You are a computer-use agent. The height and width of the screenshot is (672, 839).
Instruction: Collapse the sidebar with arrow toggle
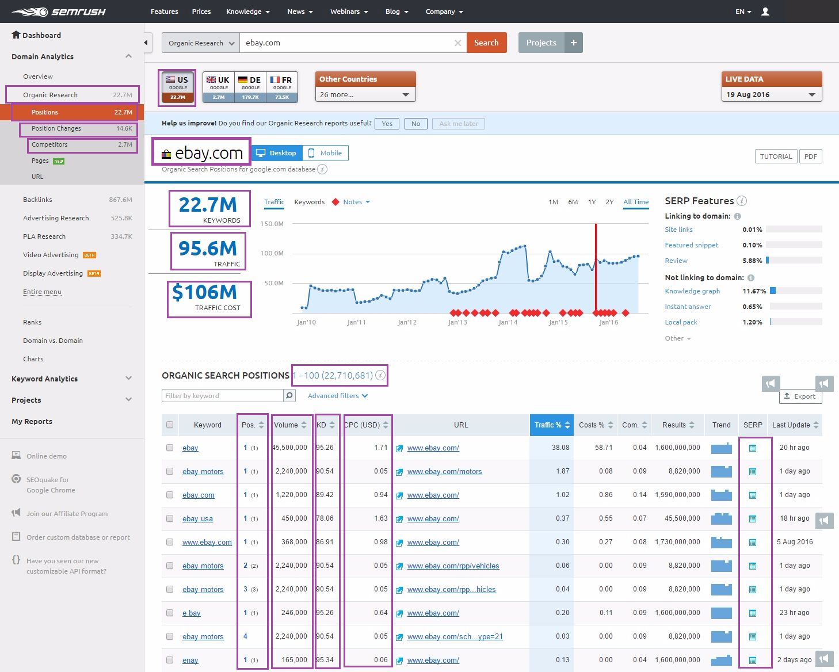[146, 43]
